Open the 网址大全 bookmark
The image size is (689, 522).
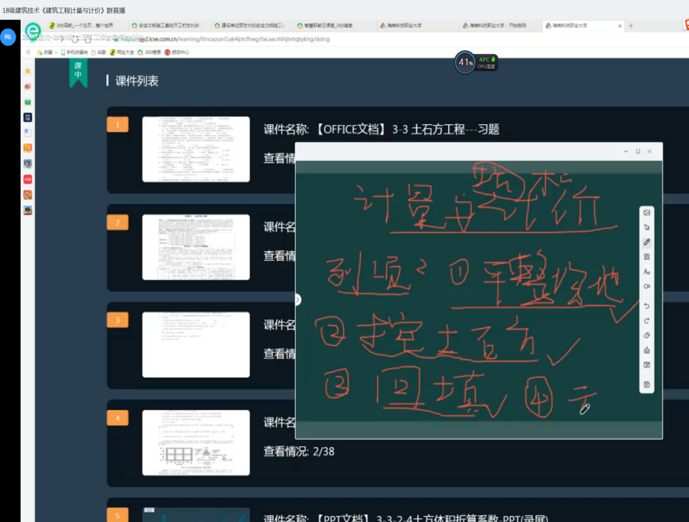[x=122, y=52]
